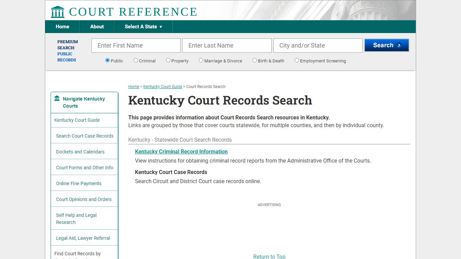Open Court Forms and Other Info
This screenshot has height=259, width=461.
pos(84,168)
